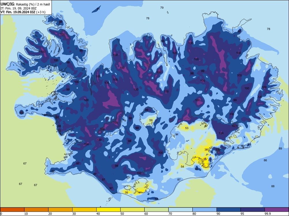The width and height of the screenshot is (289, 216).
Task: Click the 50–60 pale yellow legend swatch
Action: pos(132,210)
